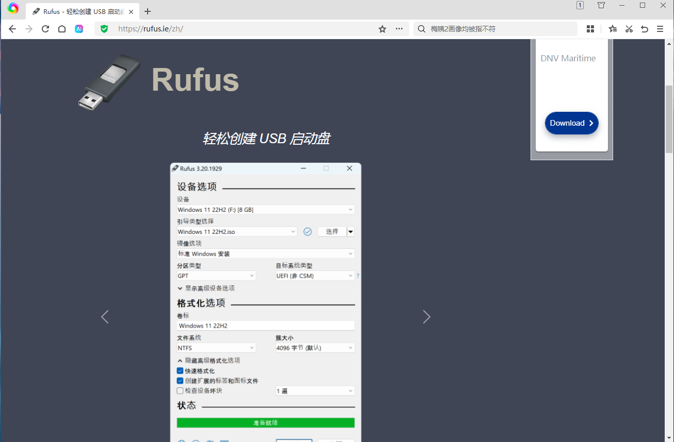Click the green security shield icon
This screenshot has height=442, width=674.
pos(104,29)
